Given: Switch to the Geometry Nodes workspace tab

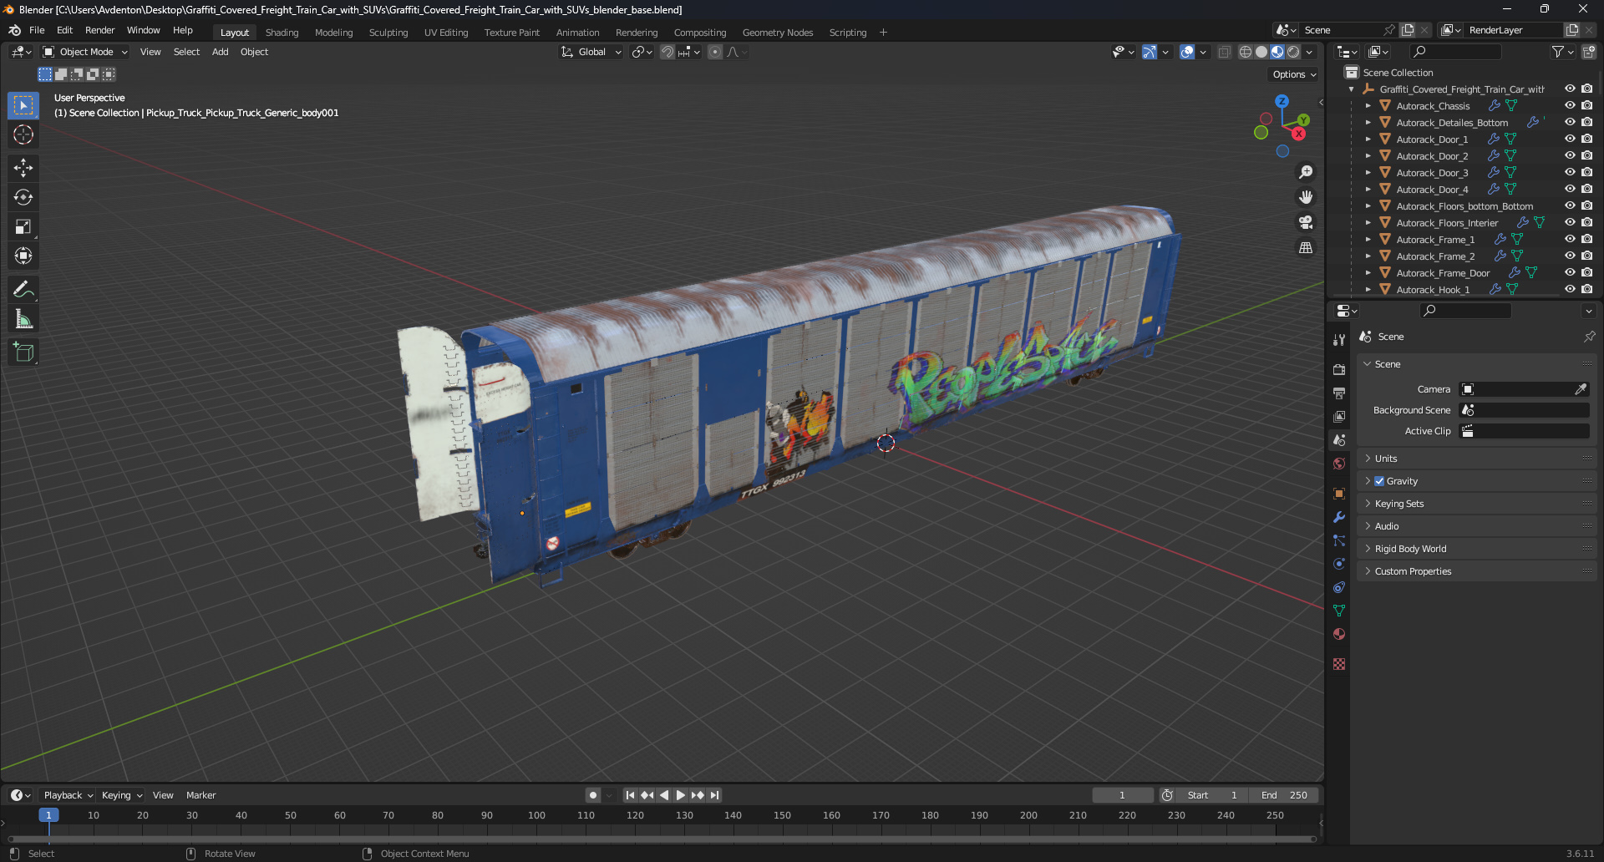Looking at the screenshot, I should point(777,33).
